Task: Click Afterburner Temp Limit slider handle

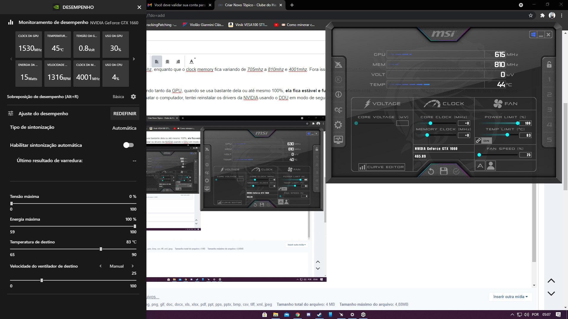Action: point(507,135)
